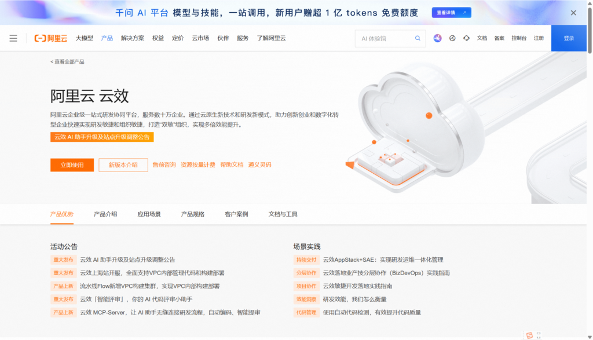Click 立即使用 button

coord(72,165)
